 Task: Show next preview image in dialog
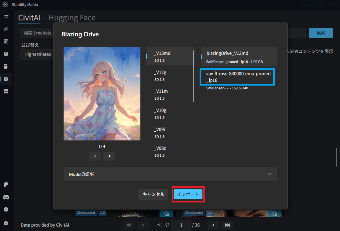tap(109, 156)
